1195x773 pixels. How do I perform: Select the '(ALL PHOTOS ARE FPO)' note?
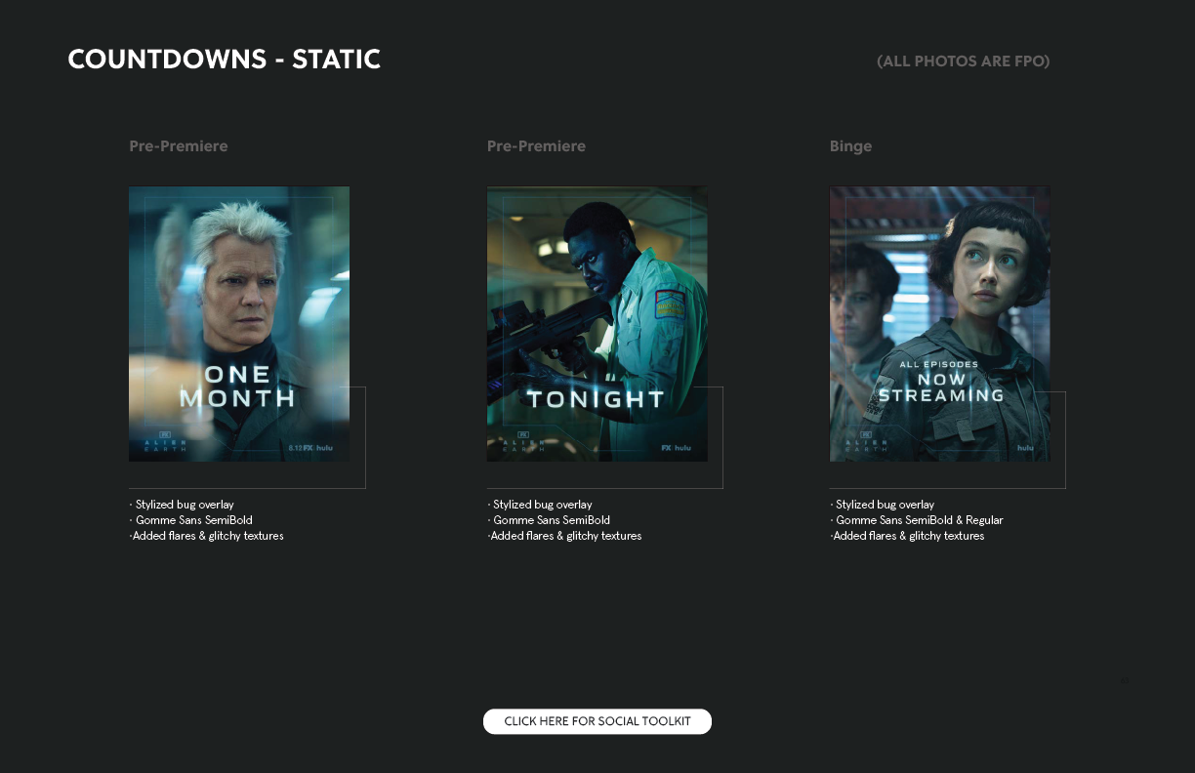[964, 61]
